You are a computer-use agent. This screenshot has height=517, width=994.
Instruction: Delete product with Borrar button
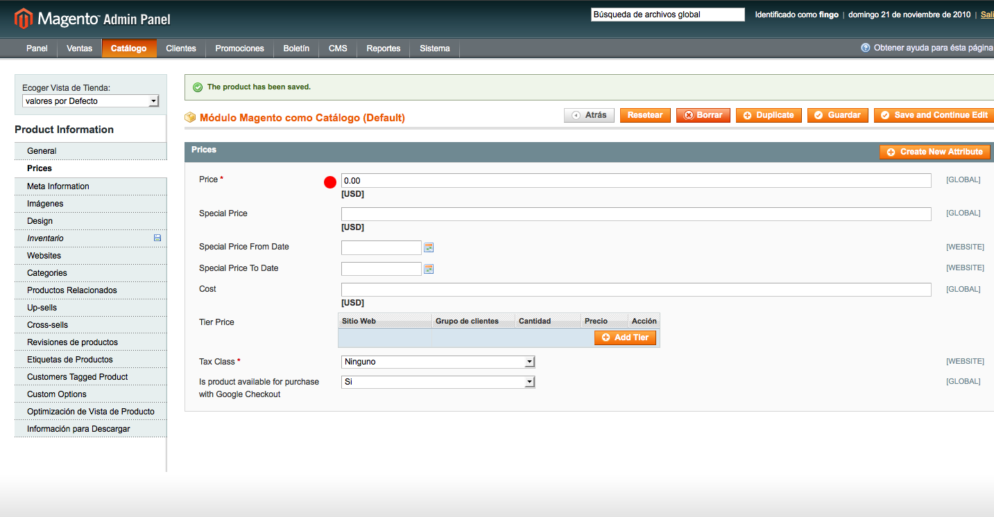(x=703, y=115)
